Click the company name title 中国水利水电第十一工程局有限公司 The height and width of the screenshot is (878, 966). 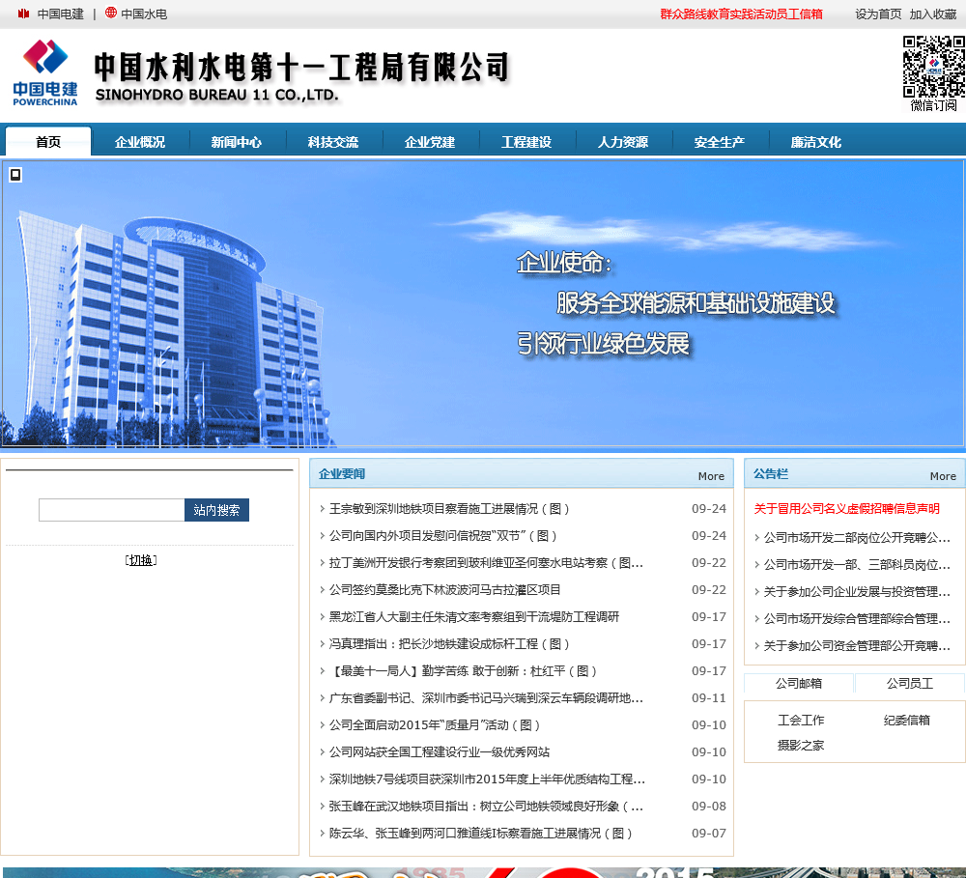coord(301,67)
